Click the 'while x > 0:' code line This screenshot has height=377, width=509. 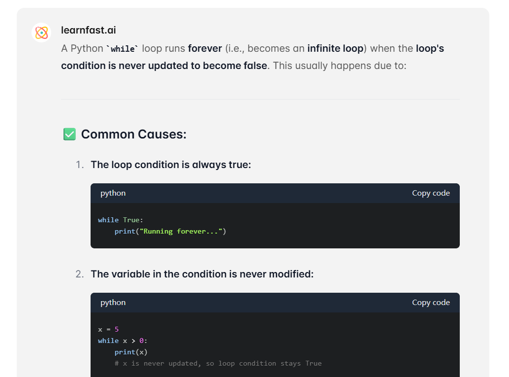(123, 341)
